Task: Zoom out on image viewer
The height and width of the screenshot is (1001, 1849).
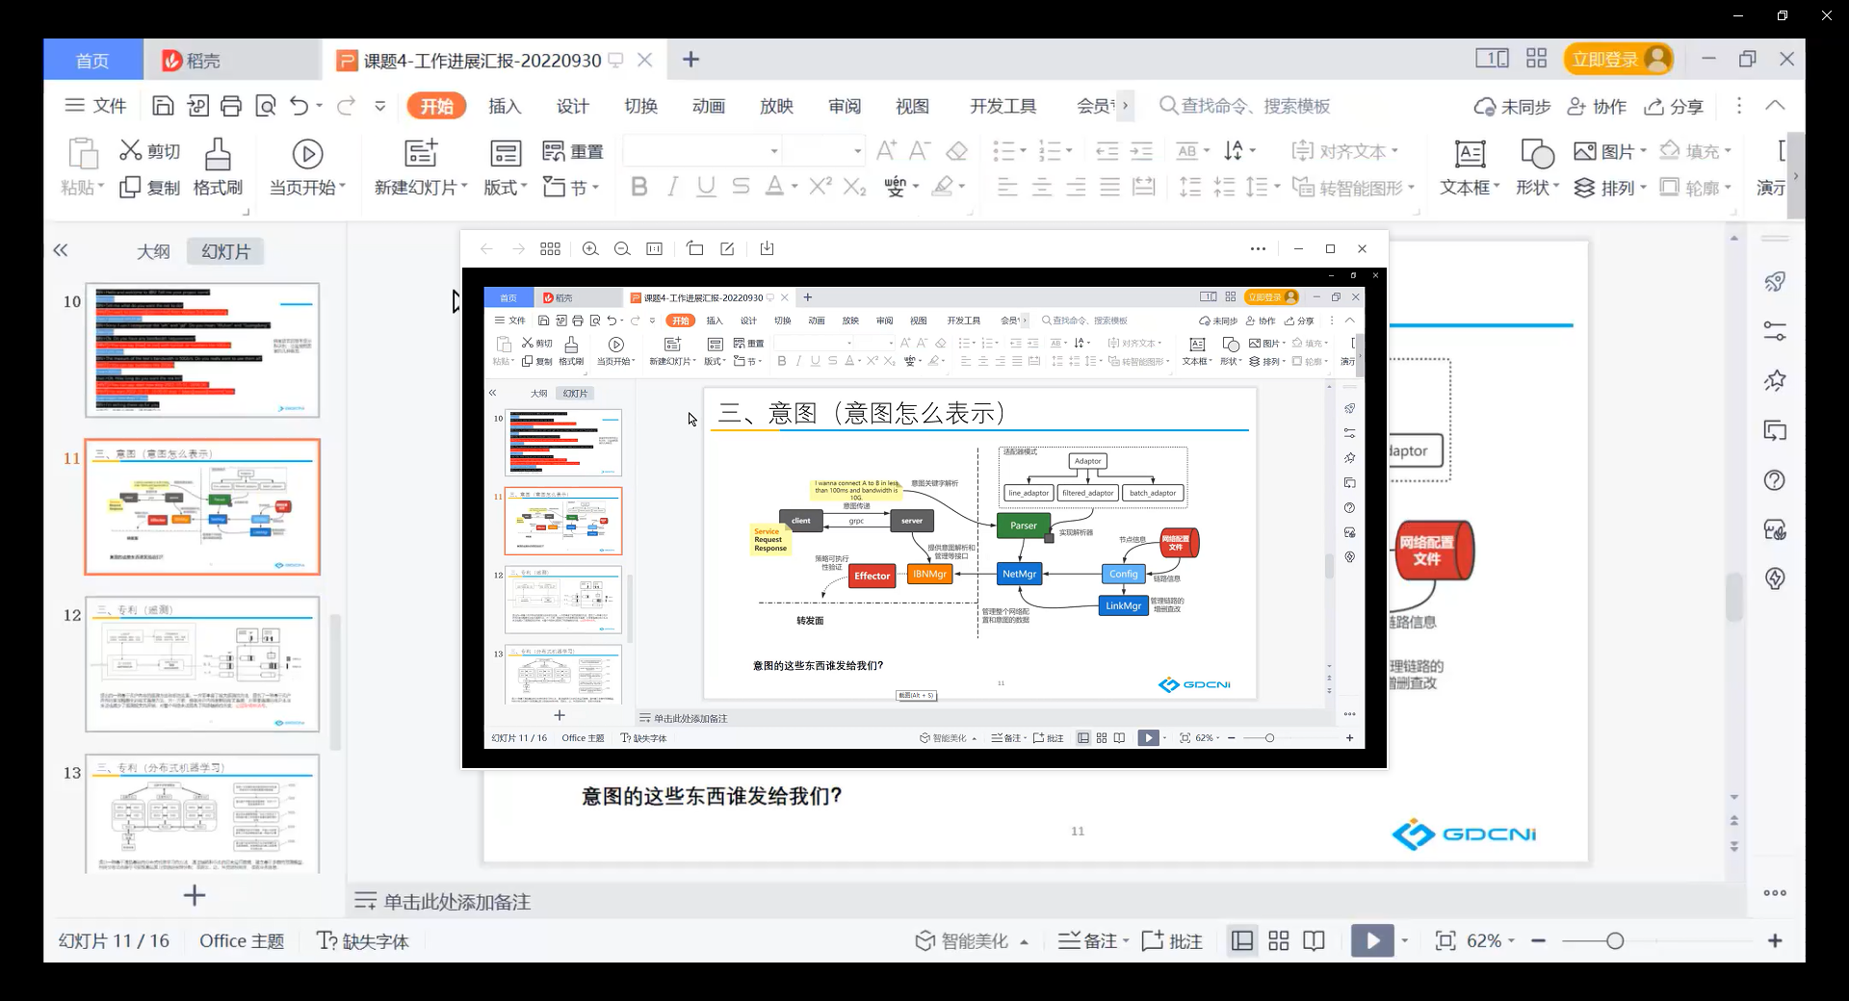Action: pos(622,249)
